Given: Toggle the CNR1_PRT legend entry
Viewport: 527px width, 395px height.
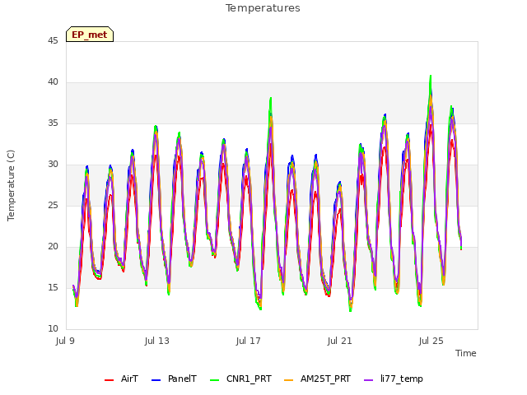Looking at the screenshot, I should 240,379.
